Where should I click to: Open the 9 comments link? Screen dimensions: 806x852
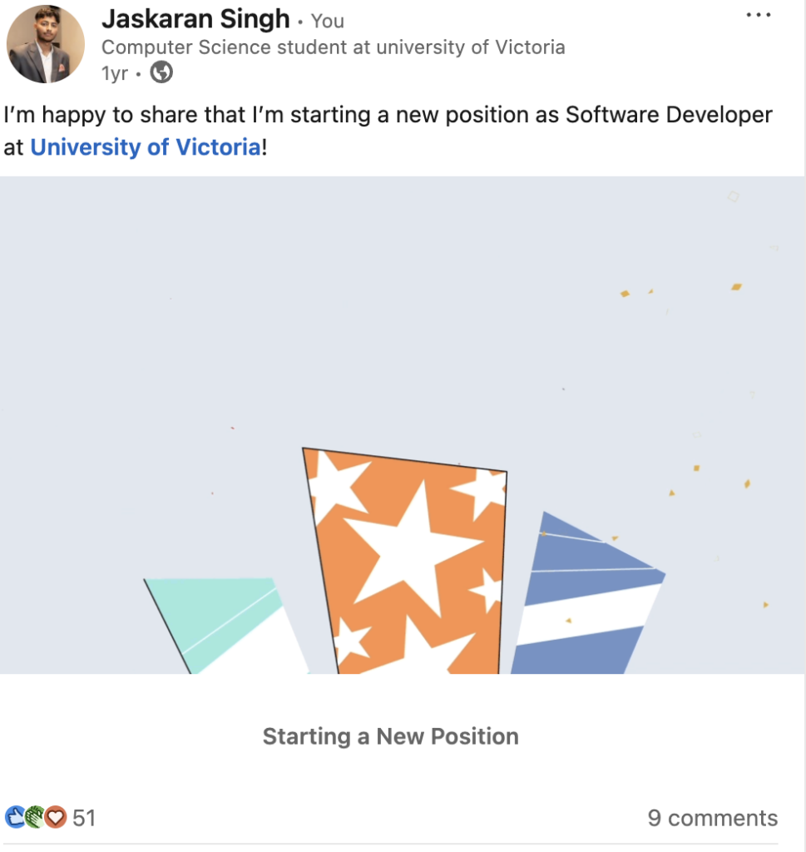pos(712,818)
